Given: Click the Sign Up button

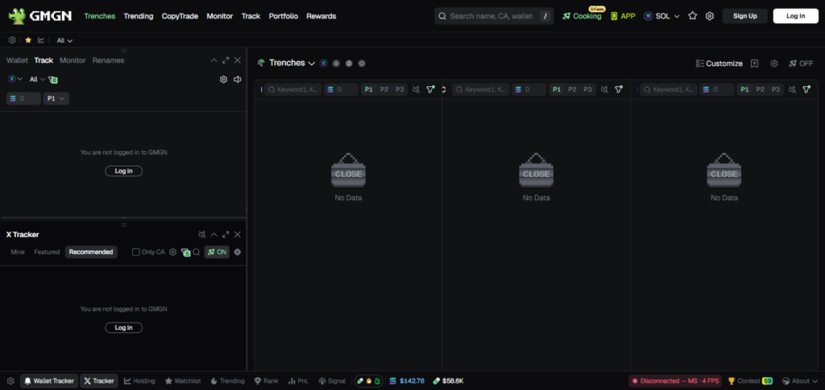Looking at the screenshot, I should pyautogui.click(x=745, y=16).
